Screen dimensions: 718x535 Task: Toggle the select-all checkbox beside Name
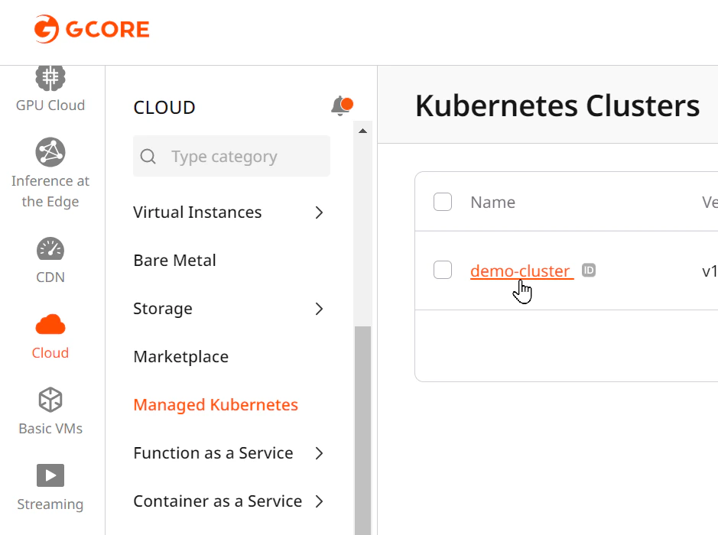(442, 202)
